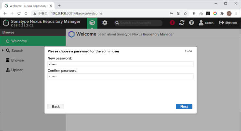Image resolution: width=241 pixels, height=131 pixels.
Task: Click the colorful circle extension icon
Action: click(x=215, y=14)
